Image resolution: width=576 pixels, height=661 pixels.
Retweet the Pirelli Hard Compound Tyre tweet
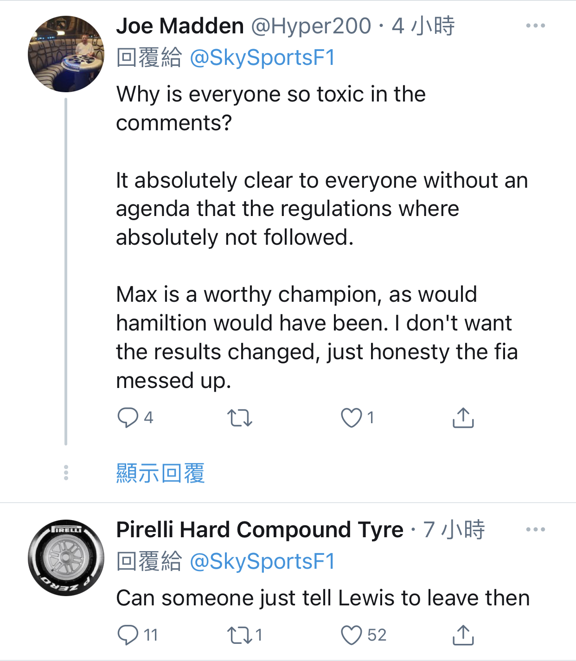click(240, 635)
